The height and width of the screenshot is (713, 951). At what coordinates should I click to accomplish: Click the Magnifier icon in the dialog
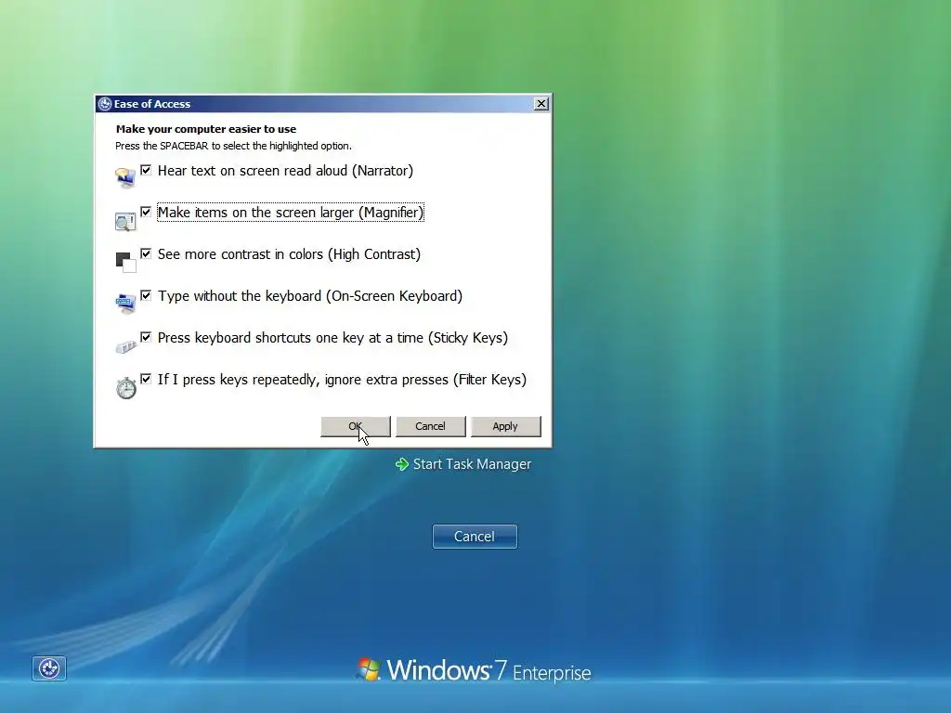[x=125, y=221]
